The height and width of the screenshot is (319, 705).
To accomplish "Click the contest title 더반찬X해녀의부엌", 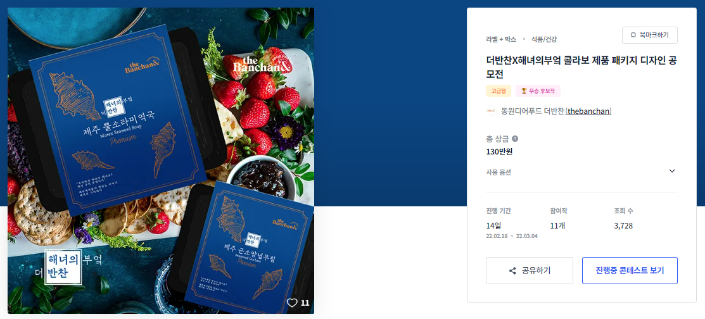I will pos(582,66).
